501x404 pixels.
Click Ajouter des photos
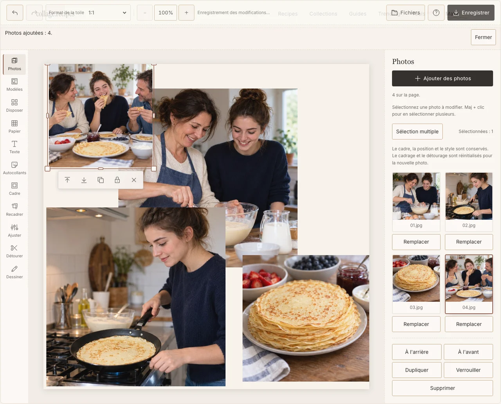tap(443, 79)
